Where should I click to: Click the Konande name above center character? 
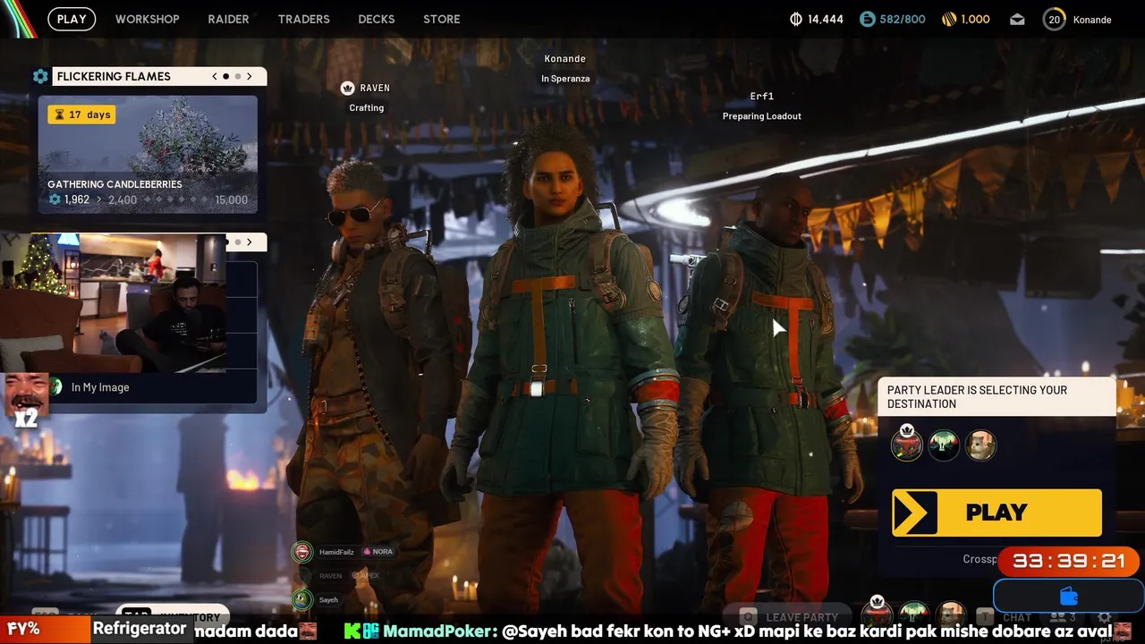coord(565,59)
